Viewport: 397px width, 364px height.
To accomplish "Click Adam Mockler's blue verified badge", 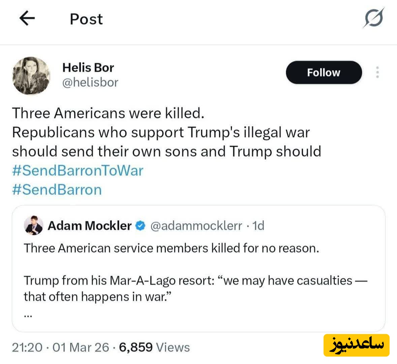I will pos(141,226).
